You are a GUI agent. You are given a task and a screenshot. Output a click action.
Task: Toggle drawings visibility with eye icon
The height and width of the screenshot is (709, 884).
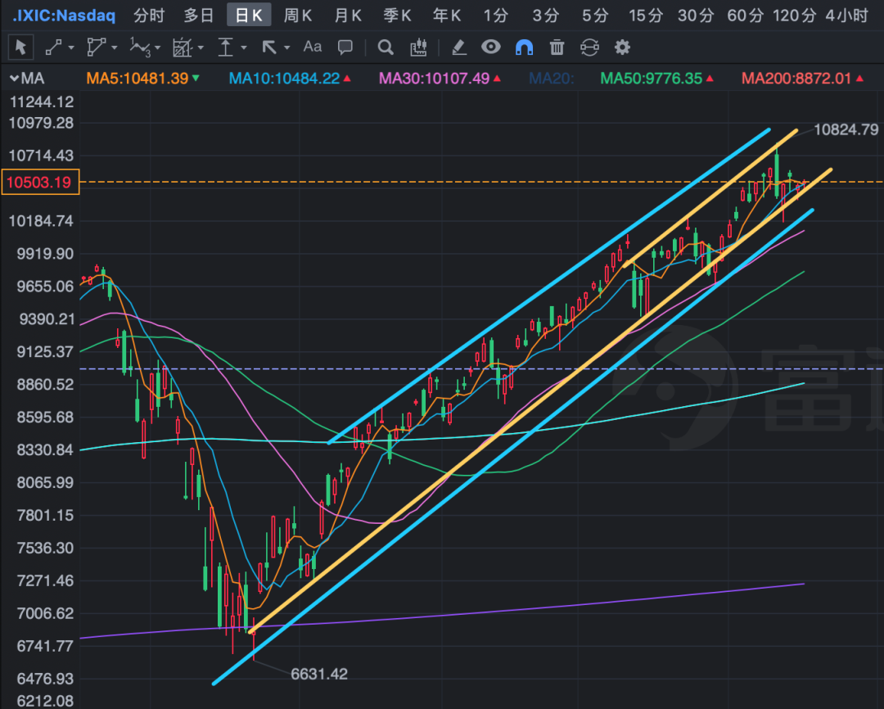point(490,47)
